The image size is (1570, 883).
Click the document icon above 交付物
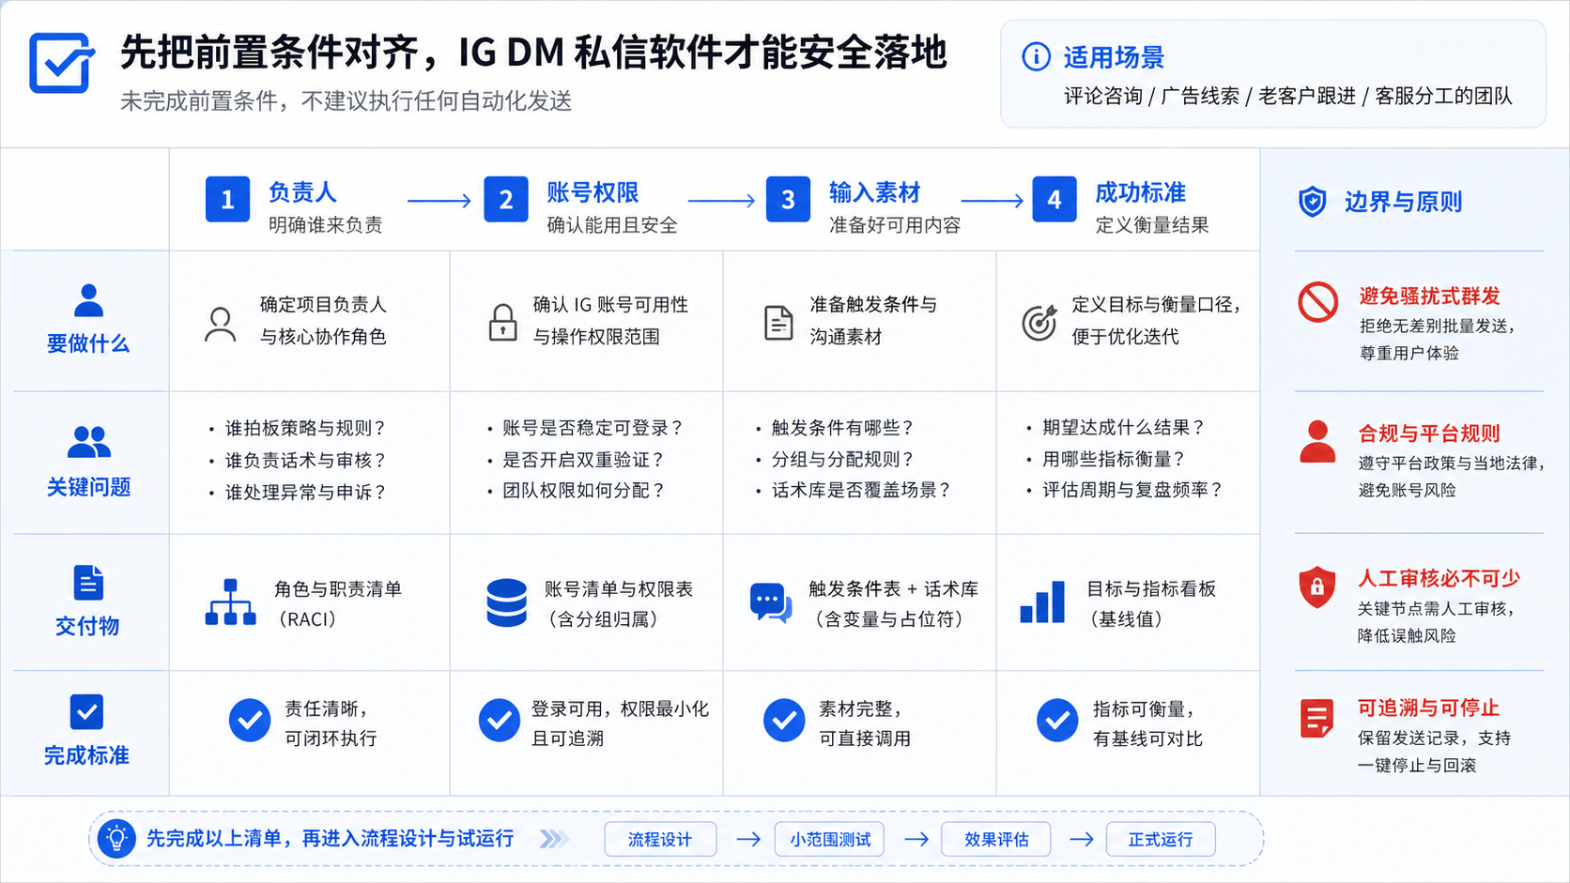click(88, 583)
